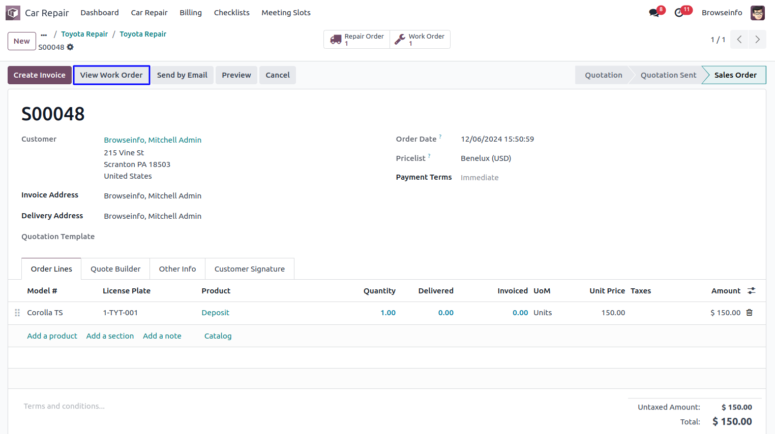775x434 pixels.
Task: Click the Create Invoice button
Action: [40, 75]
